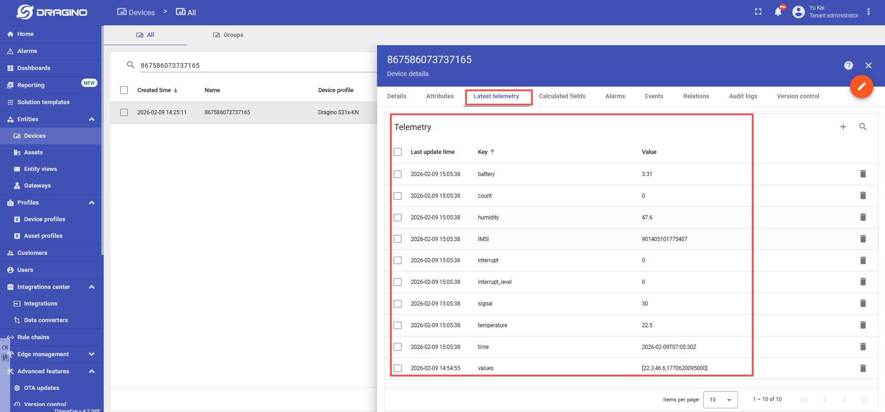885x412 pixels.
Task: Delete count telemetry row
Action: 863,195
